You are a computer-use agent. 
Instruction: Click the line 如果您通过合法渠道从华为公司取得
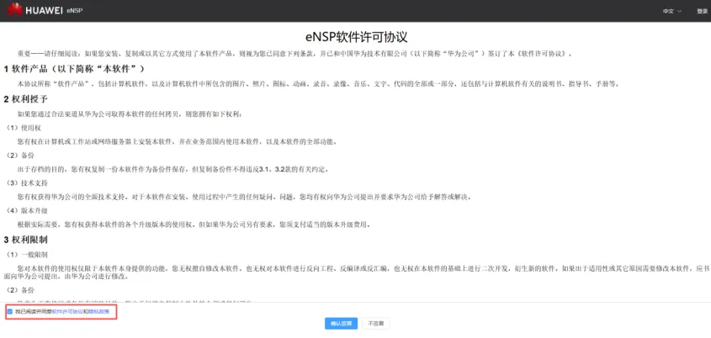[130, 114]
